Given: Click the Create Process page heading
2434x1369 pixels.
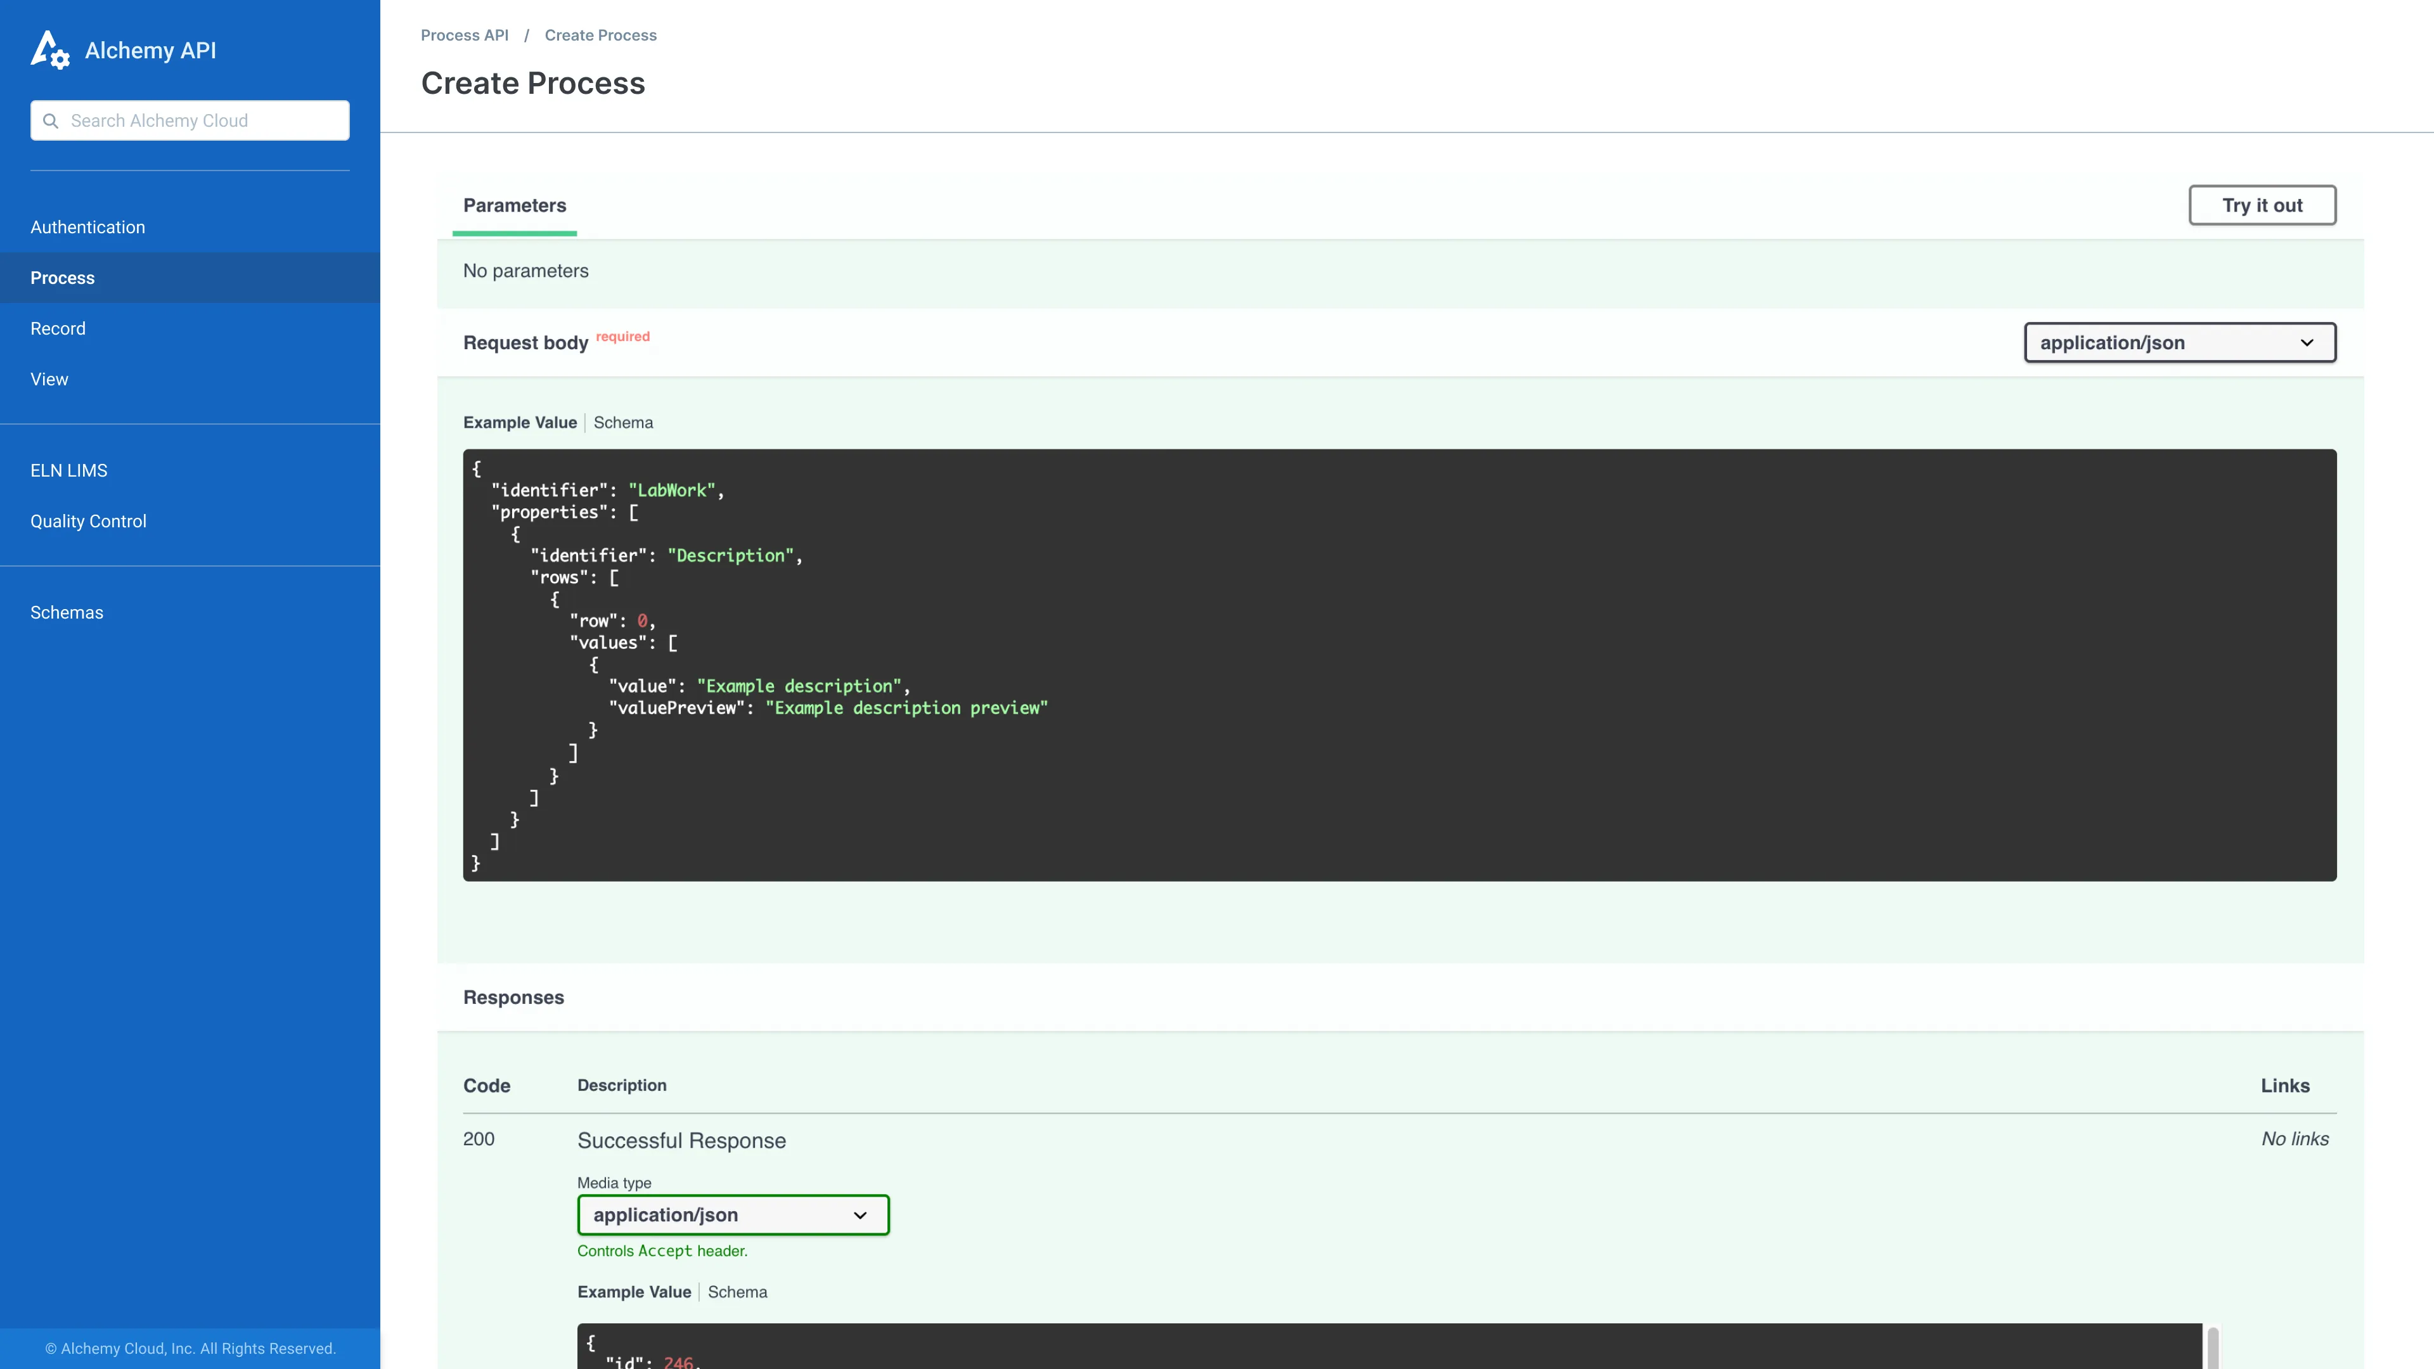Looking at the screenshot, I should point(533,83).
